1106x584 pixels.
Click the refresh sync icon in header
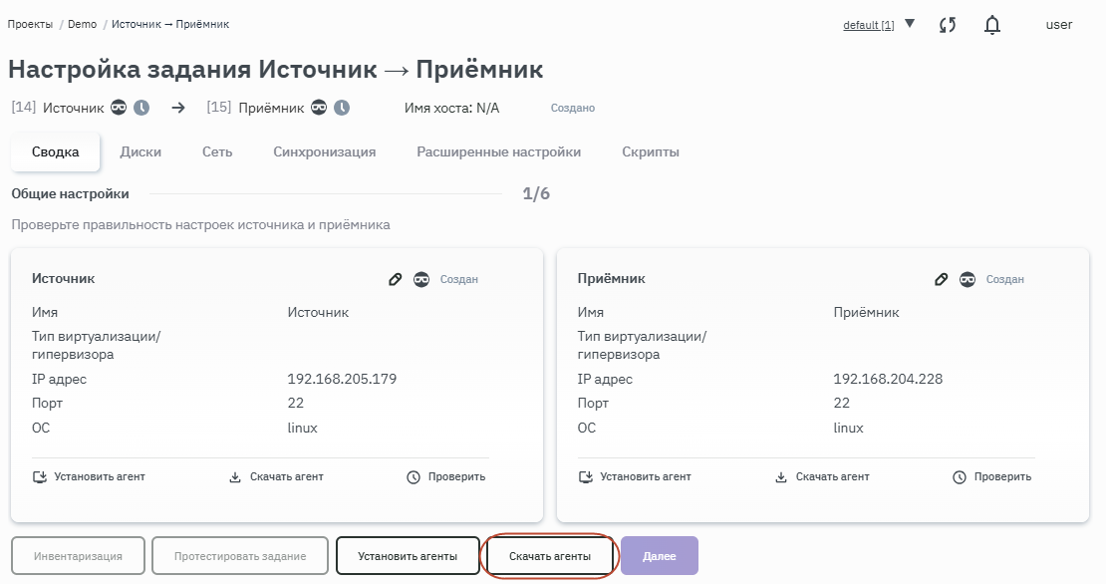[948, 25]
